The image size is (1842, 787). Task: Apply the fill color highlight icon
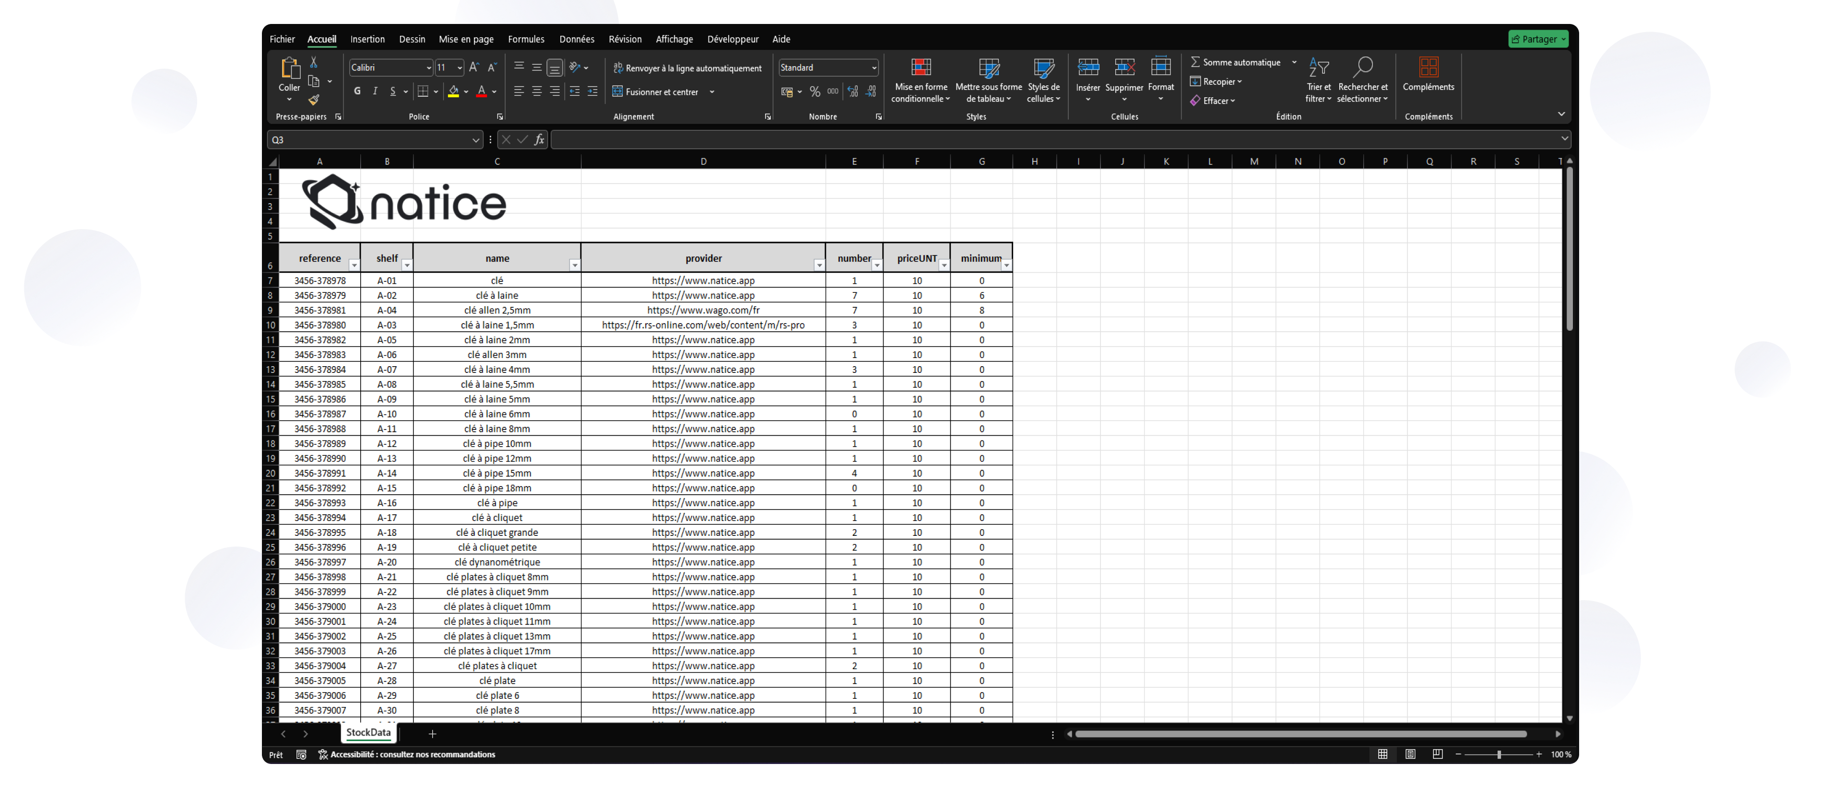point(453,92)
